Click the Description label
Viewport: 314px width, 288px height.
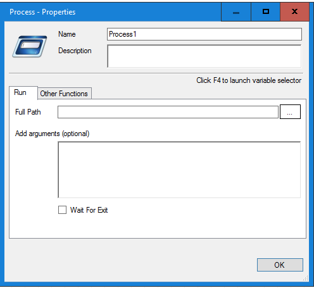[75, 51]
